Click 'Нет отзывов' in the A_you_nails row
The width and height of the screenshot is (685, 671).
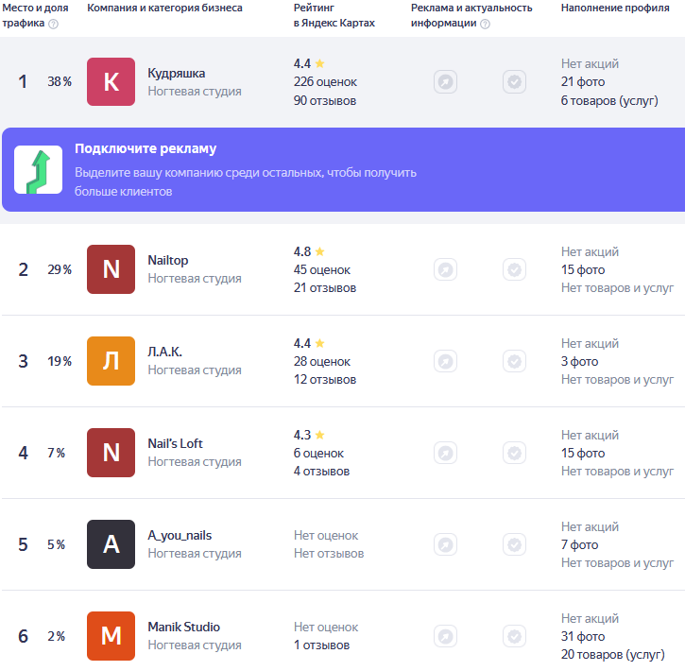[329, 554]
